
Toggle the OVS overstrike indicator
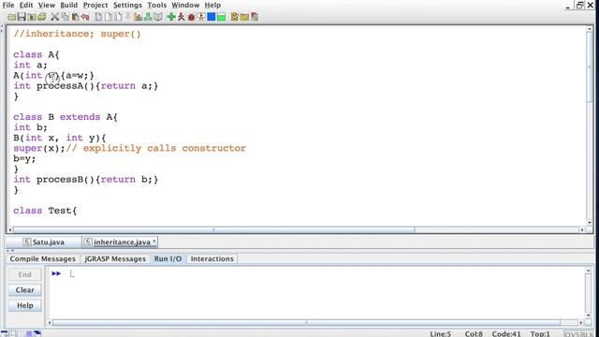tap(572, 334)
